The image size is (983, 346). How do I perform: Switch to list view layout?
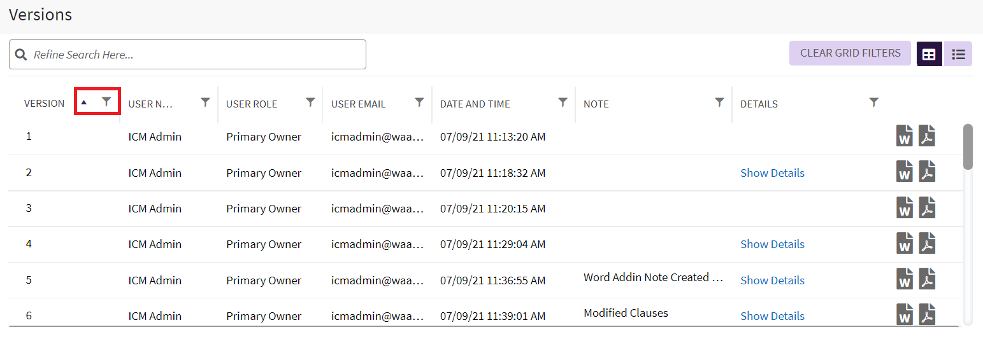958,54
